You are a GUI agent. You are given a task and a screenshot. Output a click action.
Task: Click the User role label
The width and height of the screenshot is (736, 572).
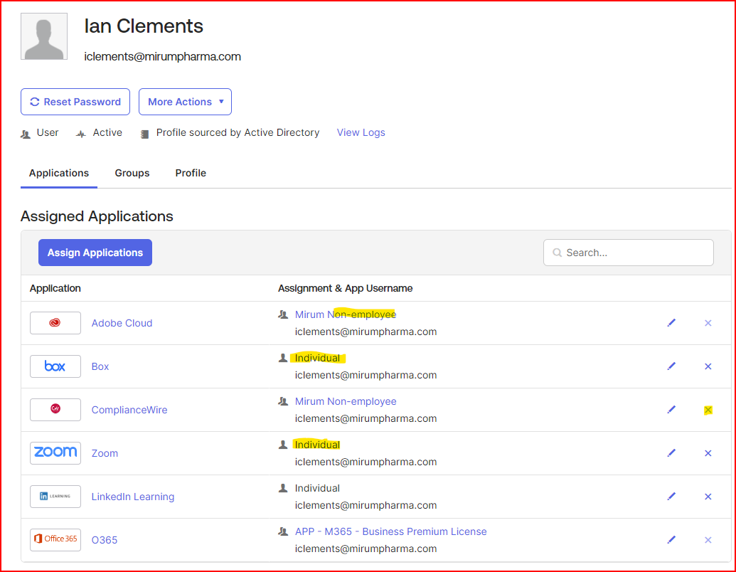(x=48, y=132)
